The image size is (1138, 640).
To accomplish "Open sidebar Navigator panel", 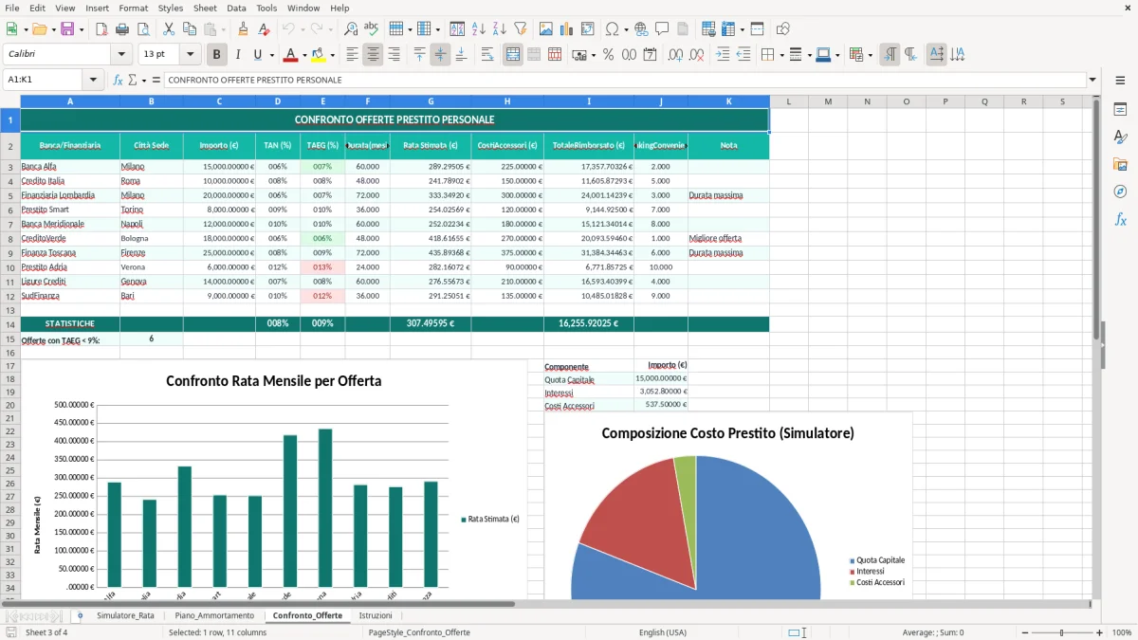I will tap(1120, 192).
